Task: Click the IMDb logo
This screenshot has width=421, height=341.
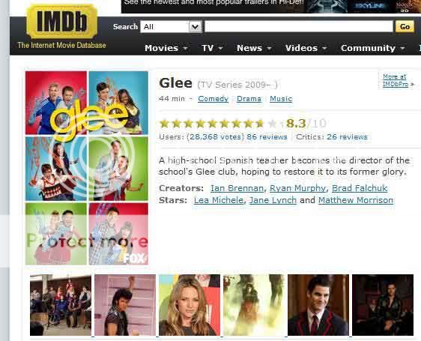Action: click(61, 22)
